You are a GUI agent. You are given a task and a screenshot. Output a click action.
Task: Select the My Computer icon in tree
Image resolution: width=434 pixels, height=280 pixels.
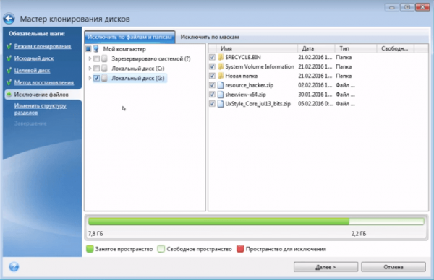pyautogui.click(x=96, y=49)
